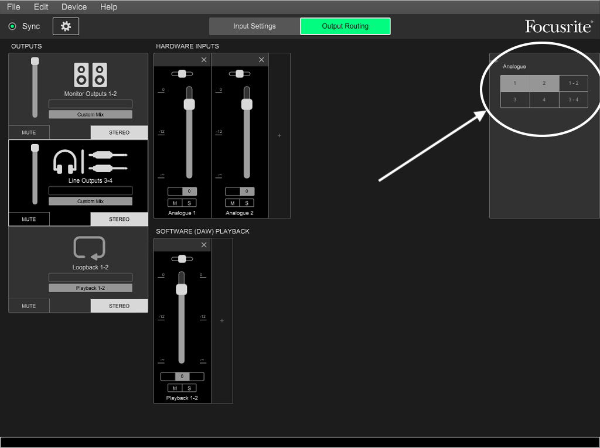The height and width of the screenshot is (448, 600).
Task: Select the Monitor Outputs 1-2 speakers icon
Action: point(90,75)
